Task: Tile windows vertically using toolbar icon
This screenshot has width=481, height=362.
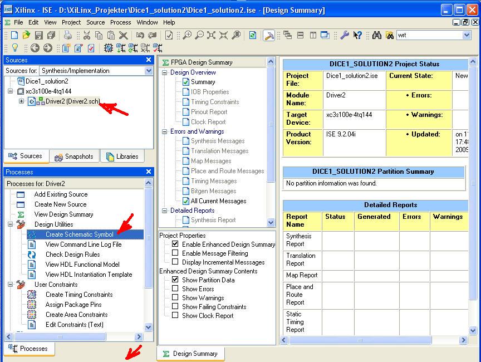Action: pos(313,35)
